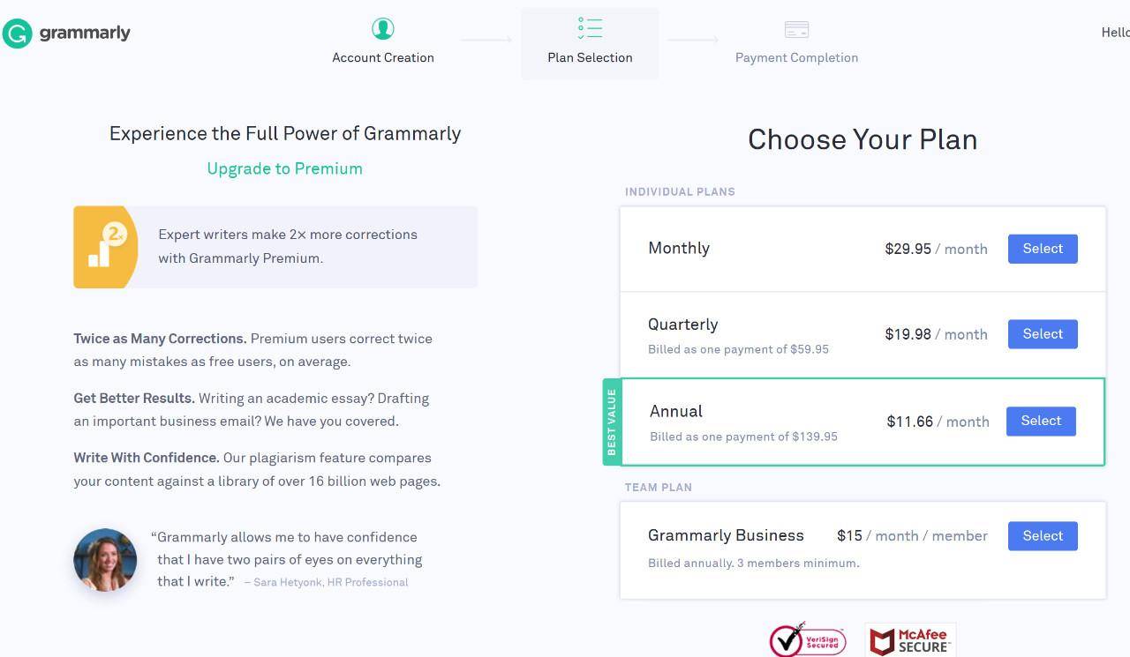
Task: Click the Grammarly logo icon
Action: pyautogui.click(x=17, y=34)
